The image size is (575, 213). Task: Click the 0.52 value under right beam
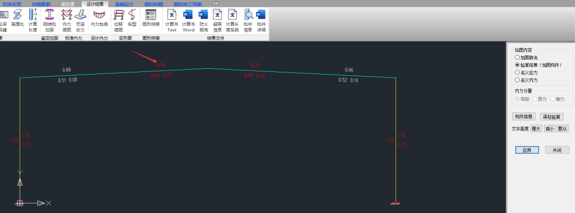(342, 79)
